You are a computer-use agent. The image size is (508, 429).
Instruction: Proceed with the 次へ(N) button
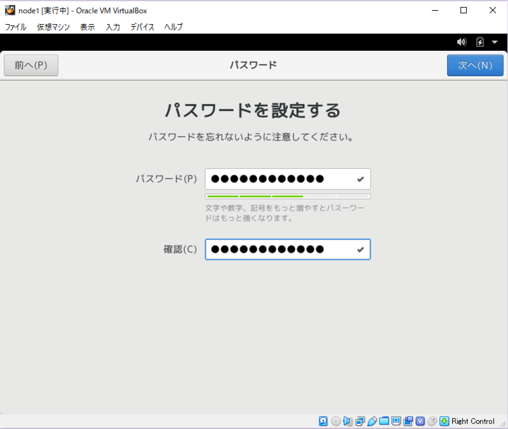[x=475, y=65]
